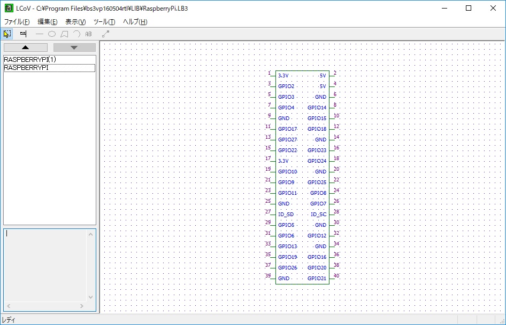506x325 pixels.
Task: Move component down with the down-arrow button
Action: coord(74,47)
